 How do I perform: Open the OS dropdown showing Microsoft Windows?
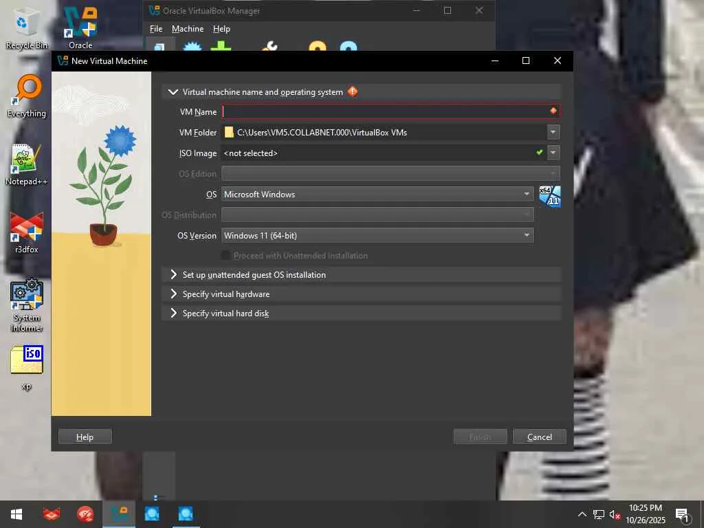[377, 194]
